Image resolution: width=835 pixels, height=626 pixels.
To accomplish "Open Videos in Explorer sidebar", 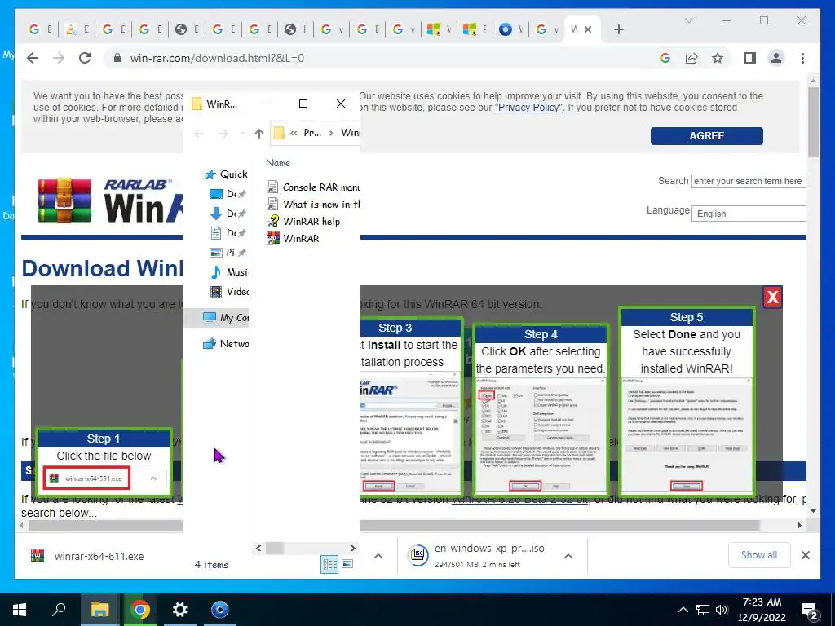I will coord(229,292).
